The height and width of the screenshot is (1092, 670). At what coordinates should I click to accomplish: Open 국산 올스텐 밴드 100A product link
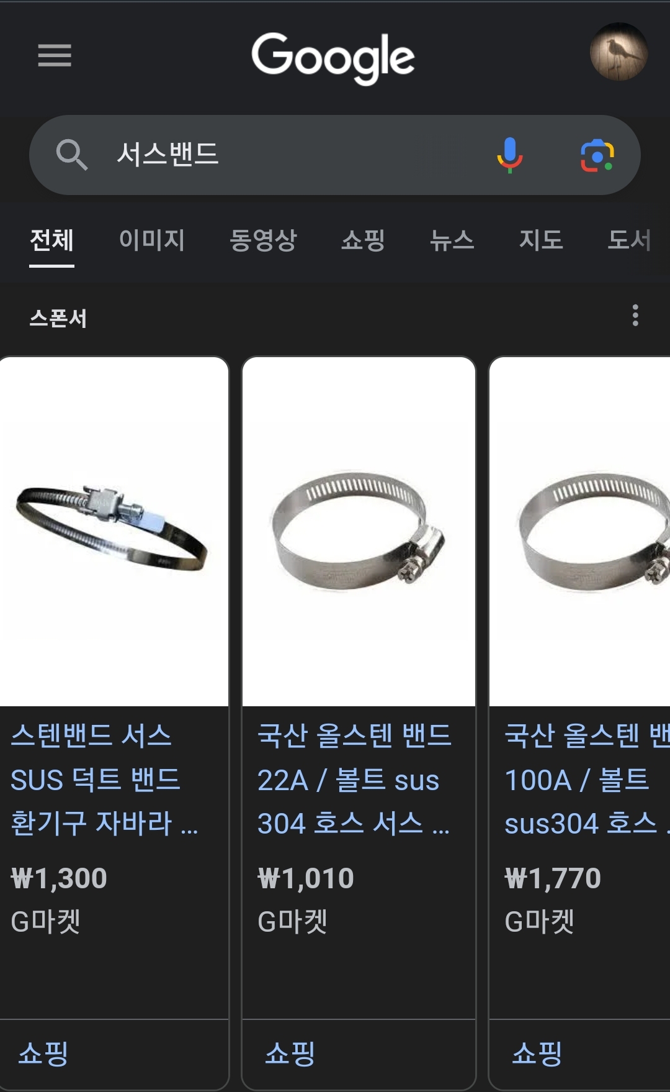point(587,780)
